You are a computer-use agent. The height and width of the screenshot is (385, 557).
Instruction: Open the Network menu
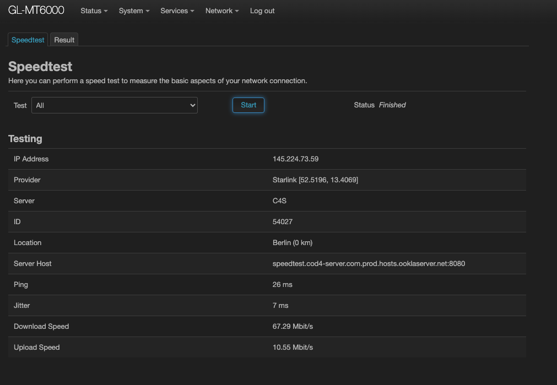click(x=222, y=10)
